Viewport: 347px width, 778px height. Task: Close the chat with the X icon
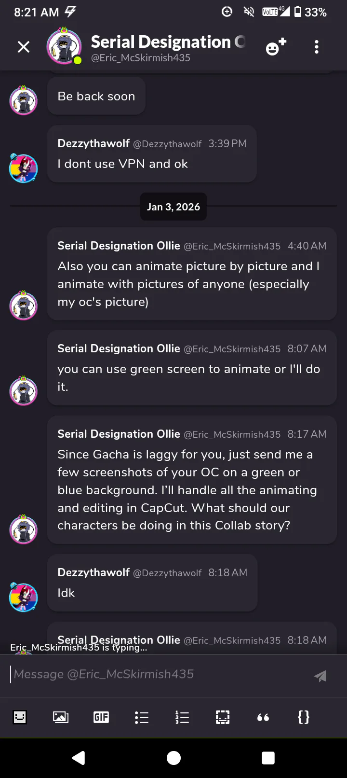24,47
